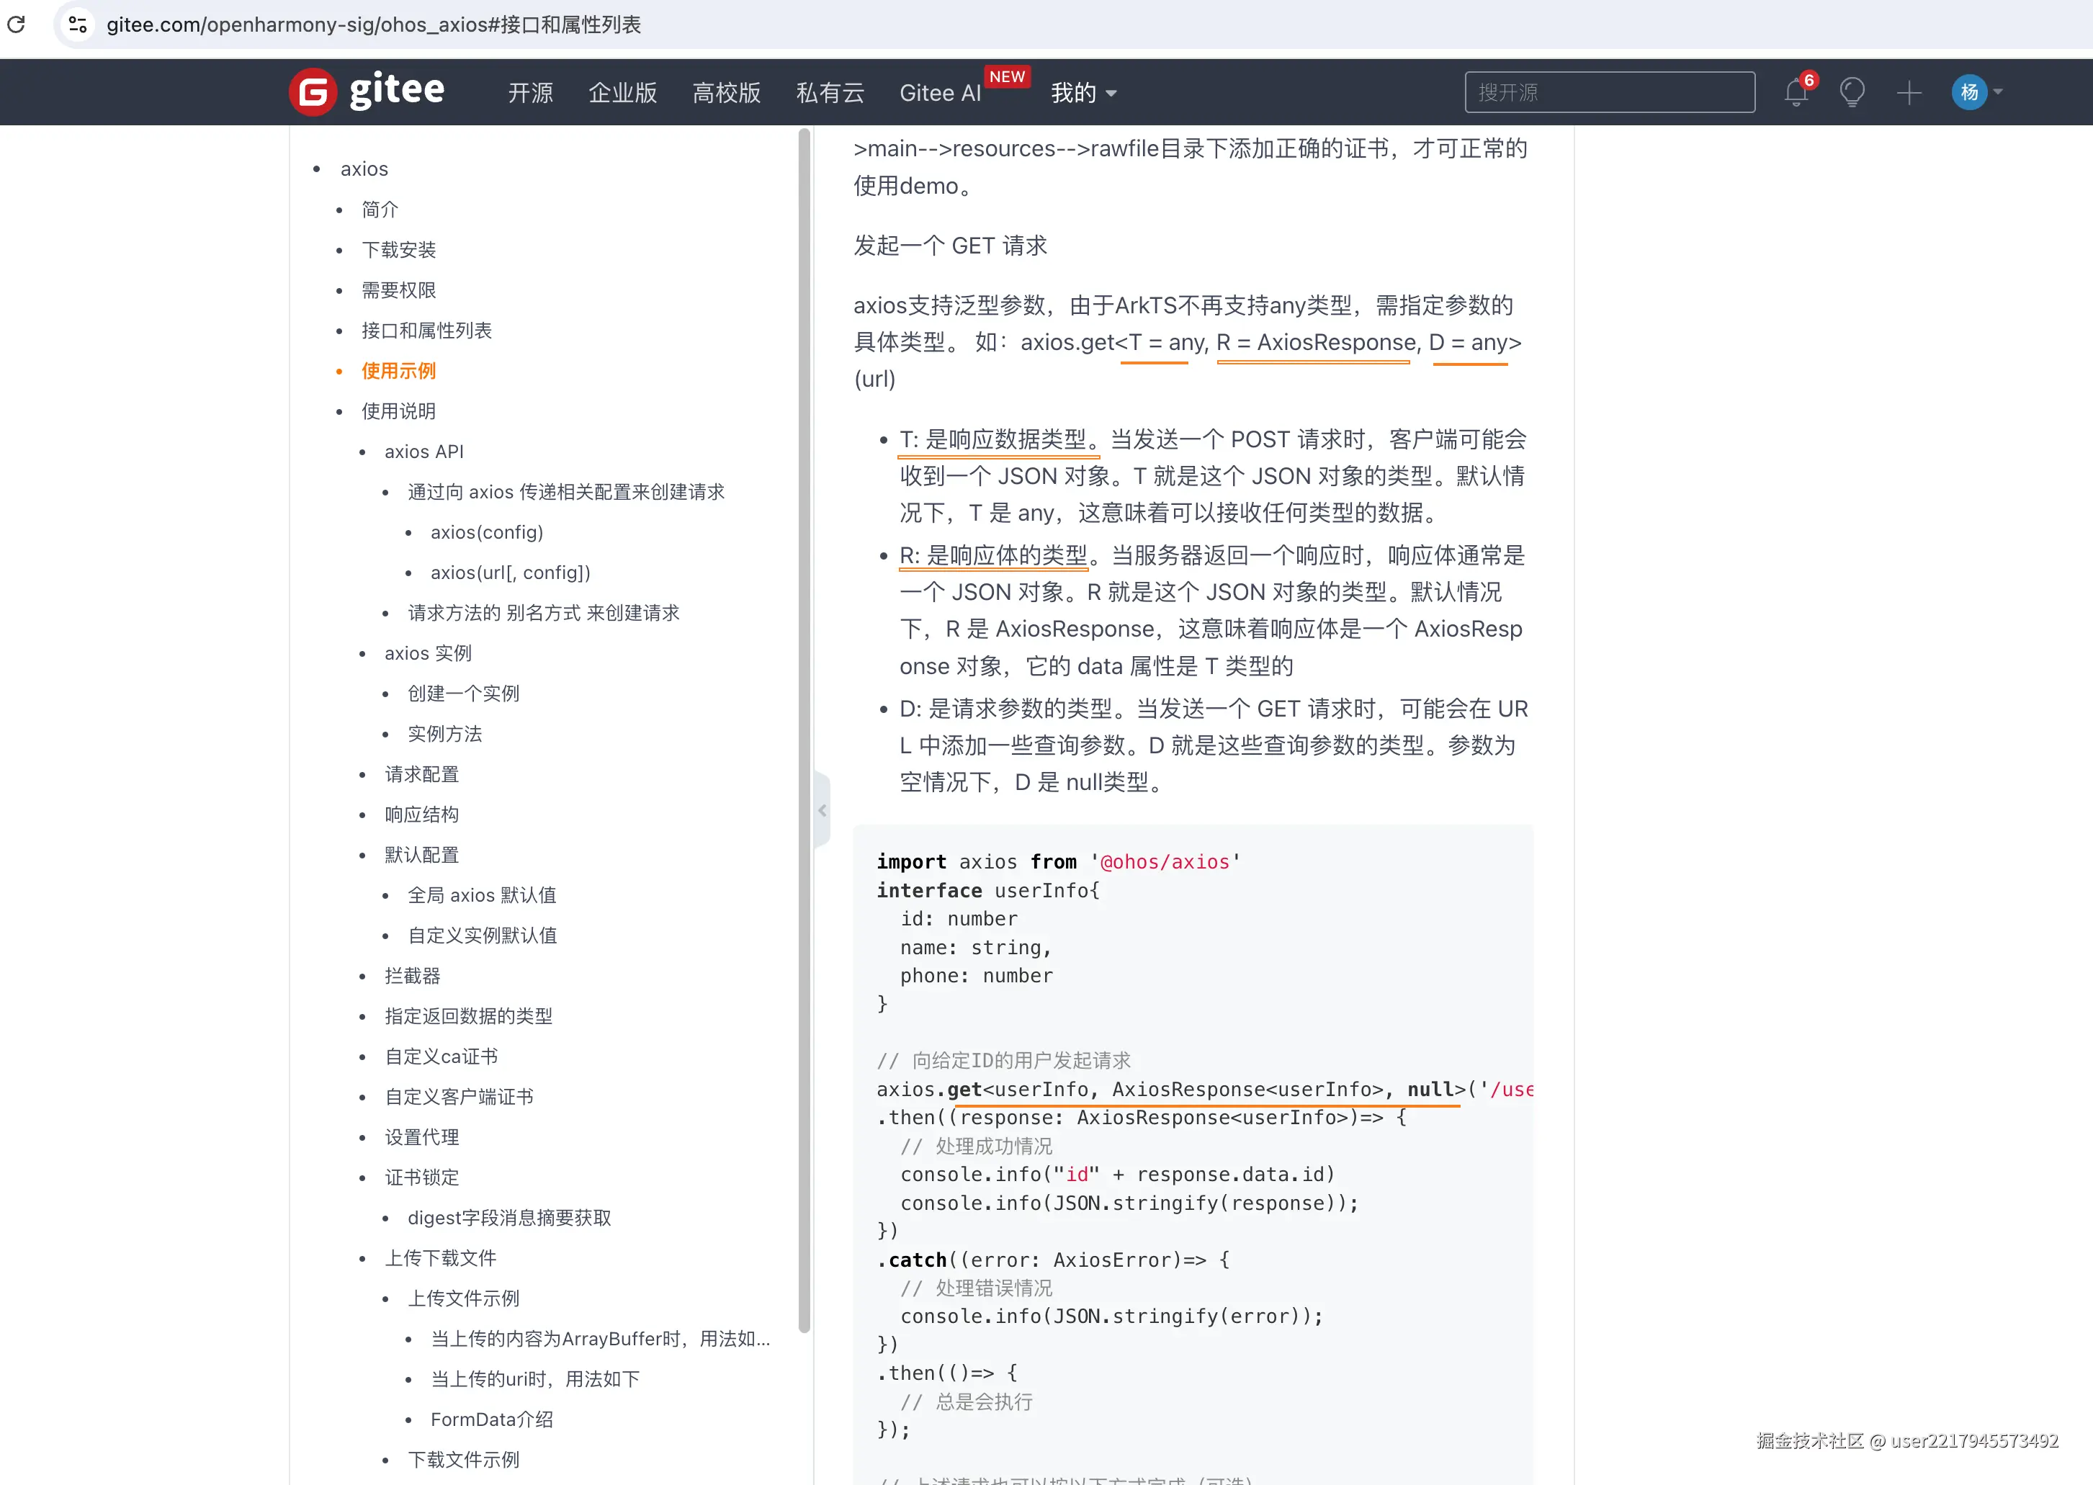Reload page with browser refresh icon
This screenshot has height=1485, width=2093.
tap(17, 24)
